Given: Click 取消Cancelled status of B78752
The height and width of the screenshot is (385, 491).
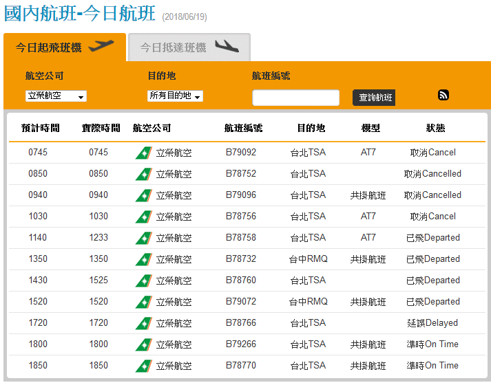Looking at the screenshot, I should coord(432,174).
